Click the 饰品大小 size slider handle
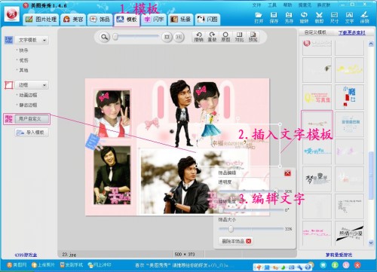 pos(231,229)
